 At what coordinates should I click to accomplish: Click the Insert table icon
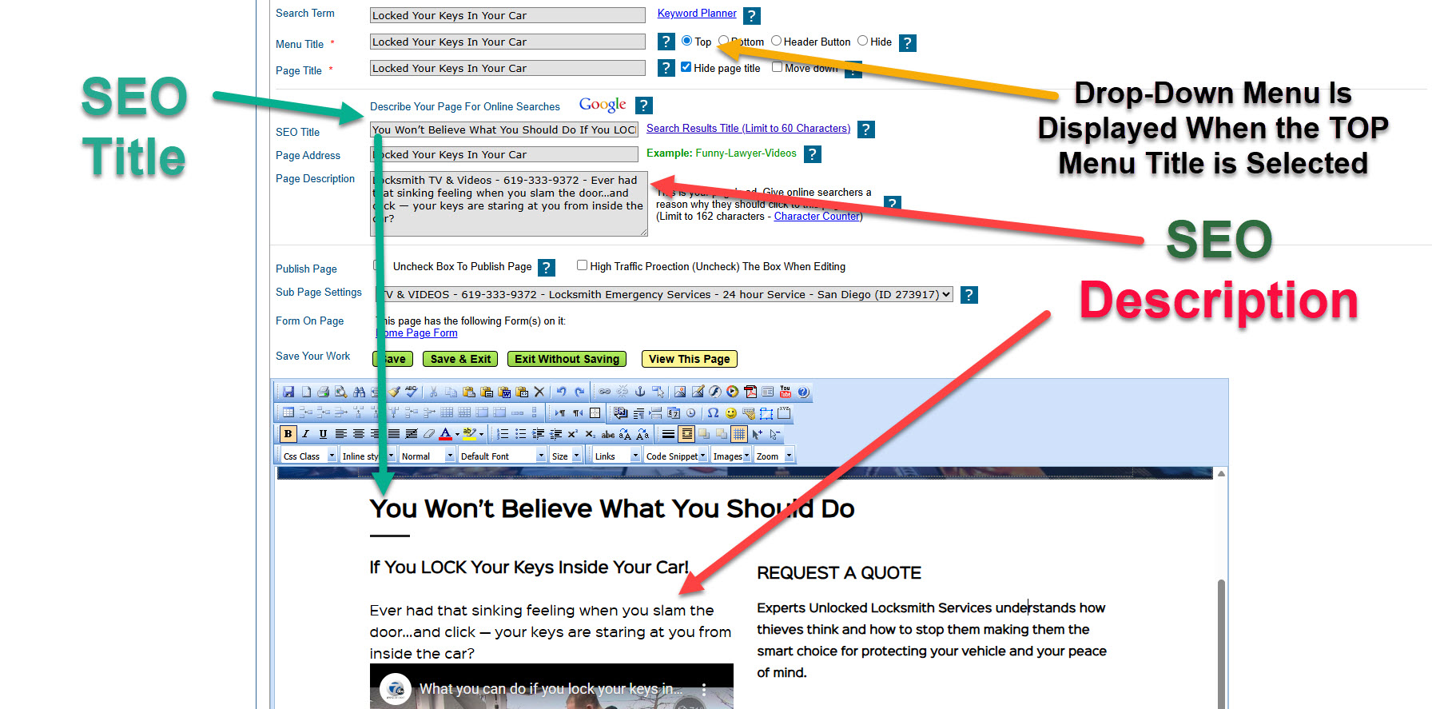pyautogui.click(x=288, y=413)
